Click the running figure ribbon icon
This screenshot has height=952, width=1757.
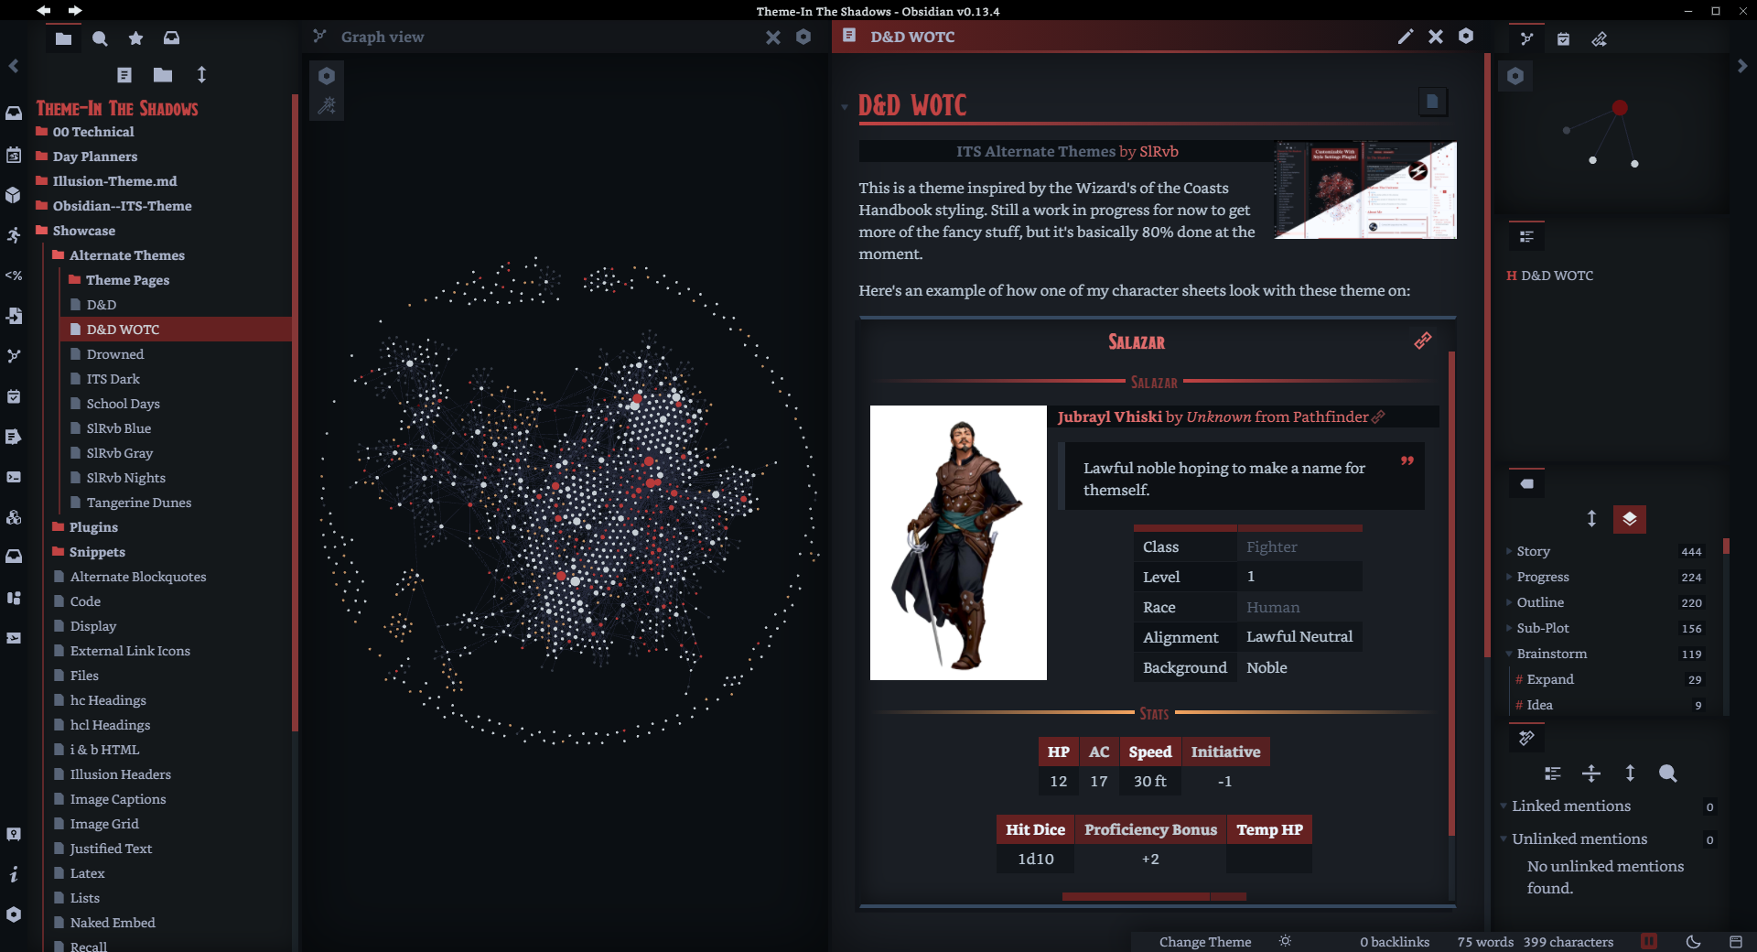[x=14, y=235]
